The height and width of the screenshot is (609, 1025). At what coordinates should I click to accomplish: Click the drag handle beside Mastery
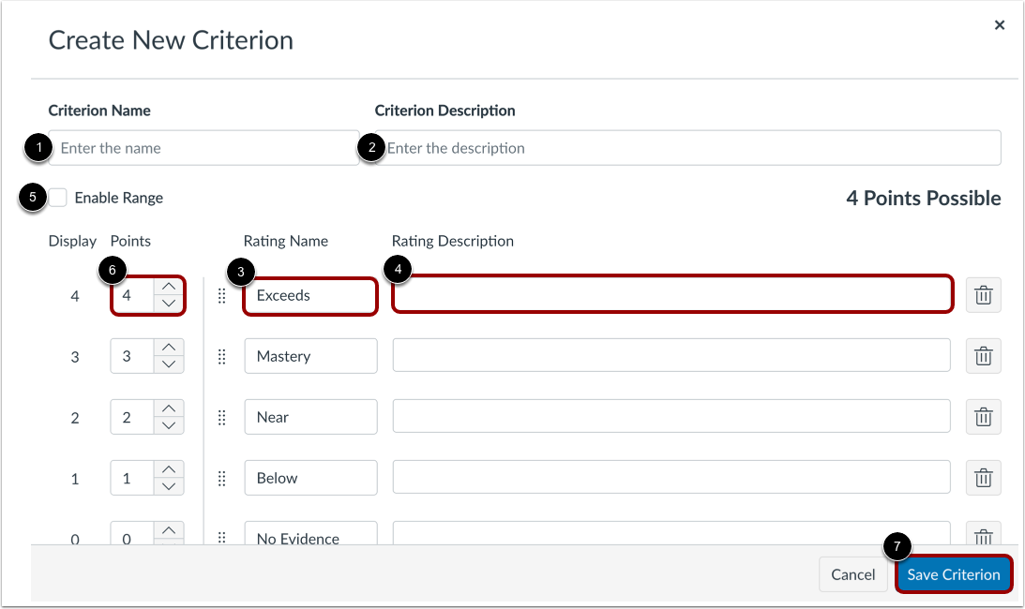coord(222,356)
